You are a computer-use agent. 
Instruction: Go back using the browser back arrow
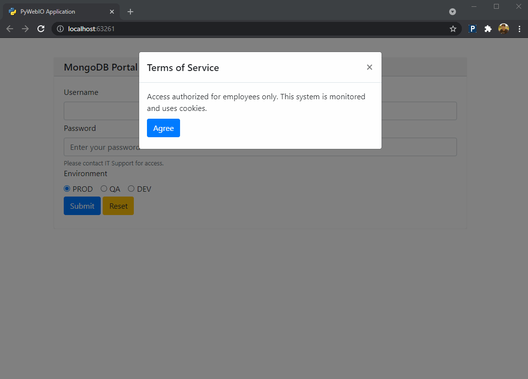(x=10, y=29)
